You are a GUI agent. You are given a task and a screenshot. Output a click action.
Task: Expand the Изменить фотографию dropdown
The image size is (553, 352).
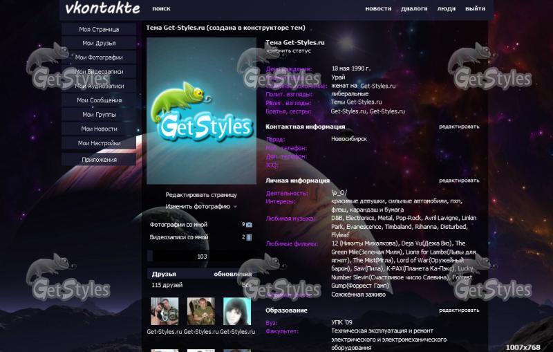[x=201, y=207]
